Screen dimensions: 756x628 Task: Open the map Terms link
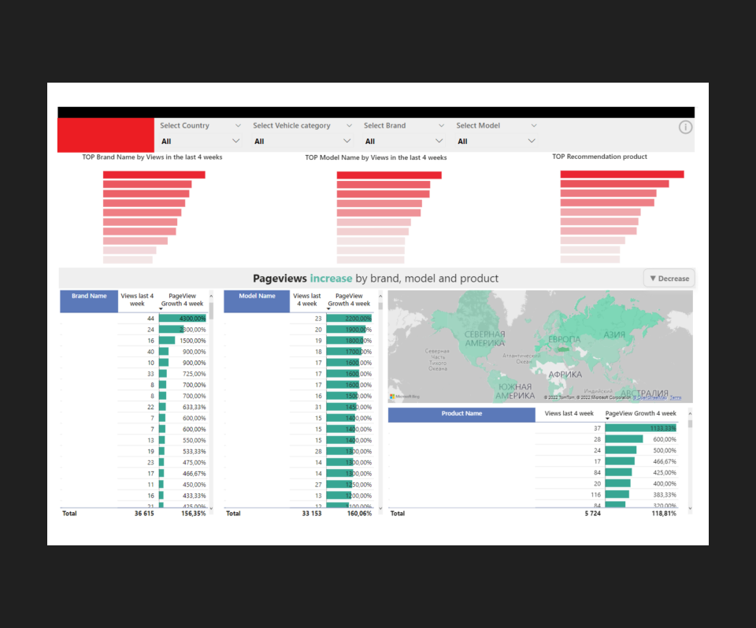676,397
